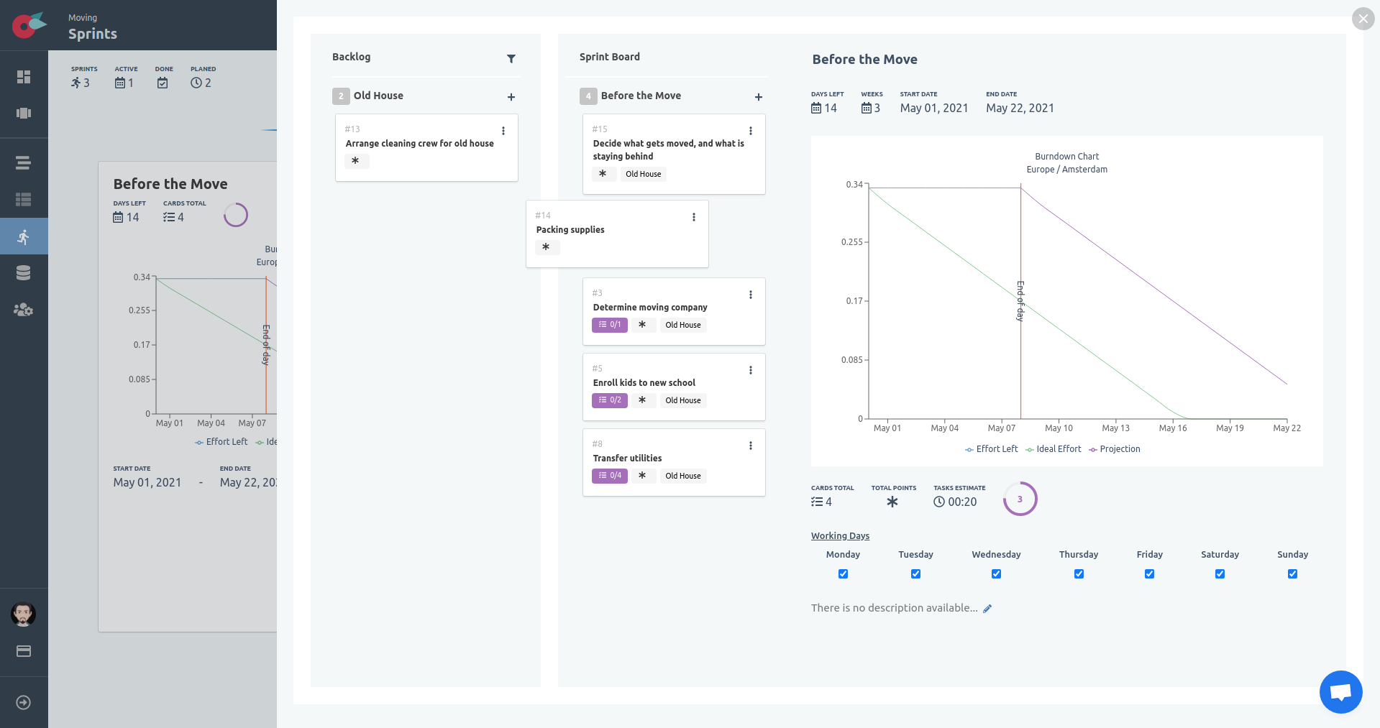
Task: Toggle Saturday working day checkbox
Action: [1220, 573]
